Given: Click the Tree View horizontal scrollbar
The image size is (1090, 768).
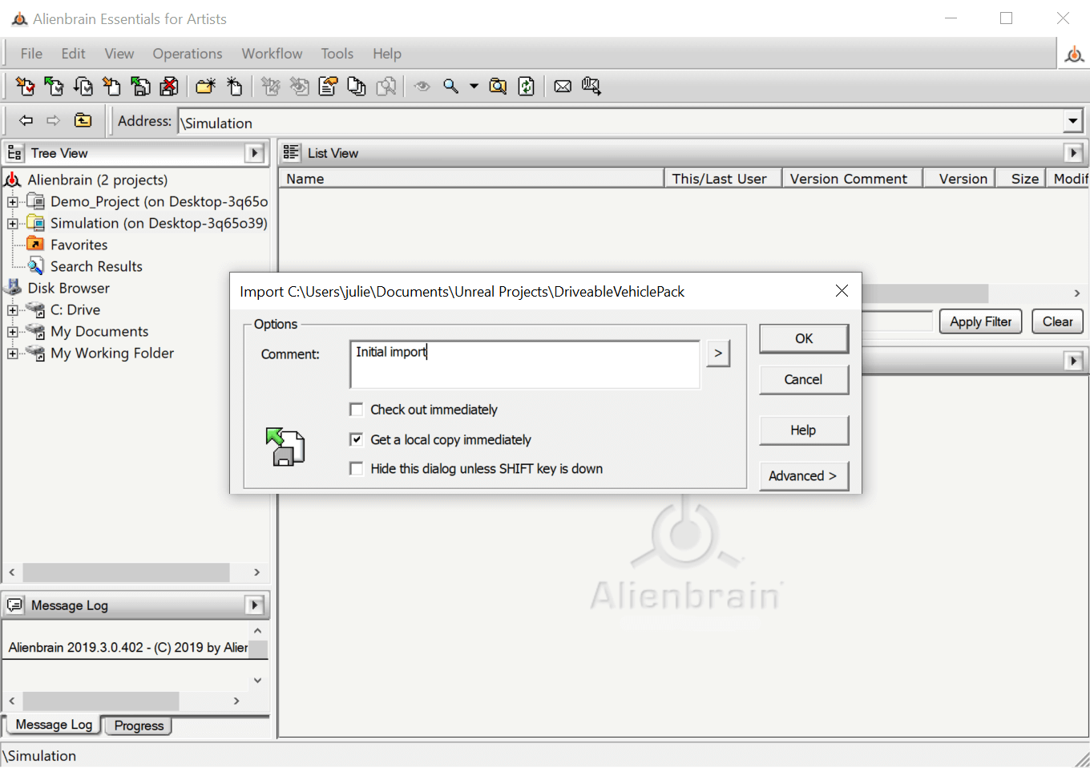Looking at the screenshot, I should 126,572.
